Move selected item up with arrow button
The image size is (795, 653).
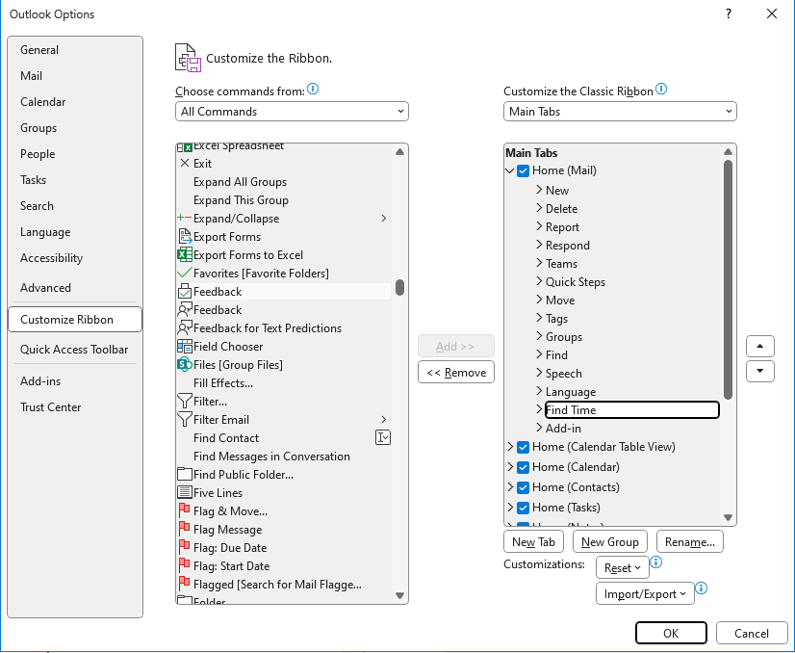coord(760,346)
